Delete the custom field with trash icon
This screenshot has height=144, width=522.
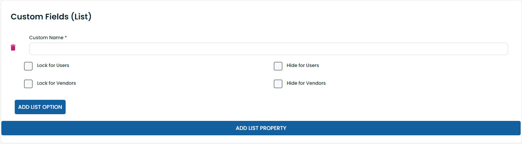click(x=13, y=48)
